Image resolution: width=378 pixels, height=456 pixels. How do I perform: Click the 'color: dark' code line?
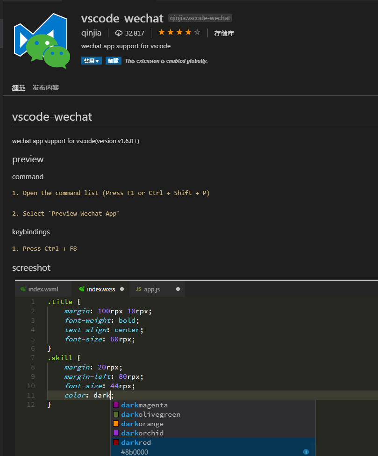click(x=89, y=395)
